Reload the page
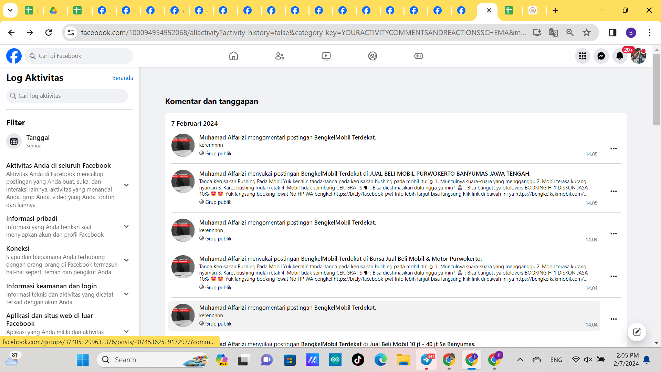 tap(49, 32)
